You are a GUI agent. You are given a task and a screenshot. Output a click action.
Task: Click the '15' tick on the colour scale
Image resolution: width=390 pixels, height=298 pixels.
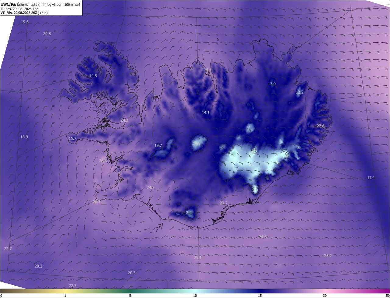pos(260,296)
